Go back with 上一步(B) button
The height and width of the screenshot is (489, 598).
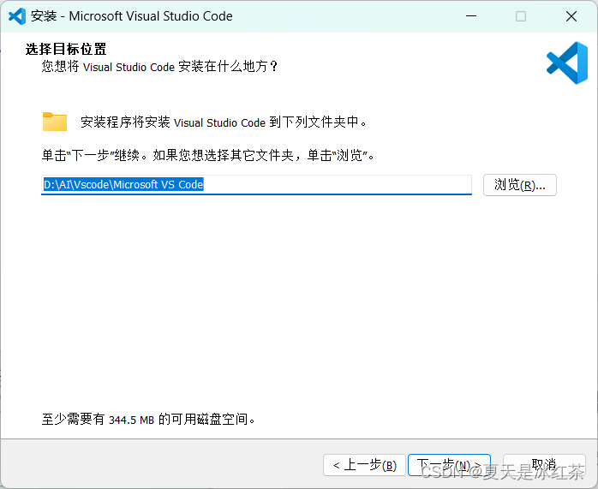point(364,465)
